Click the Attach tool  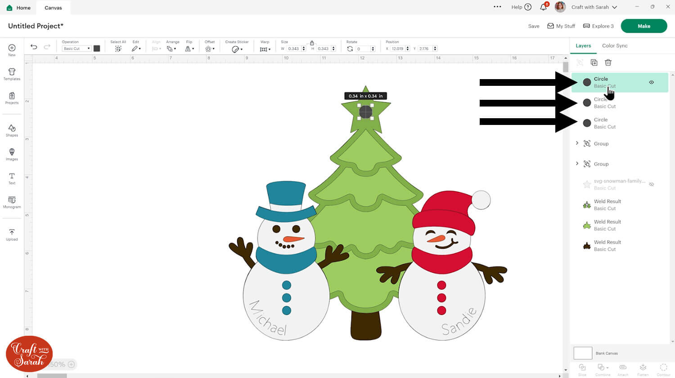coord(623,369)
